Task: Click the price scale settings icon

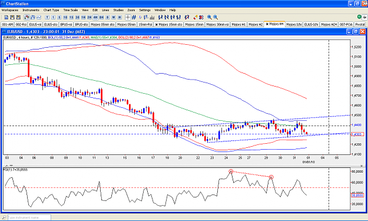Action: [x=146, y=17]
